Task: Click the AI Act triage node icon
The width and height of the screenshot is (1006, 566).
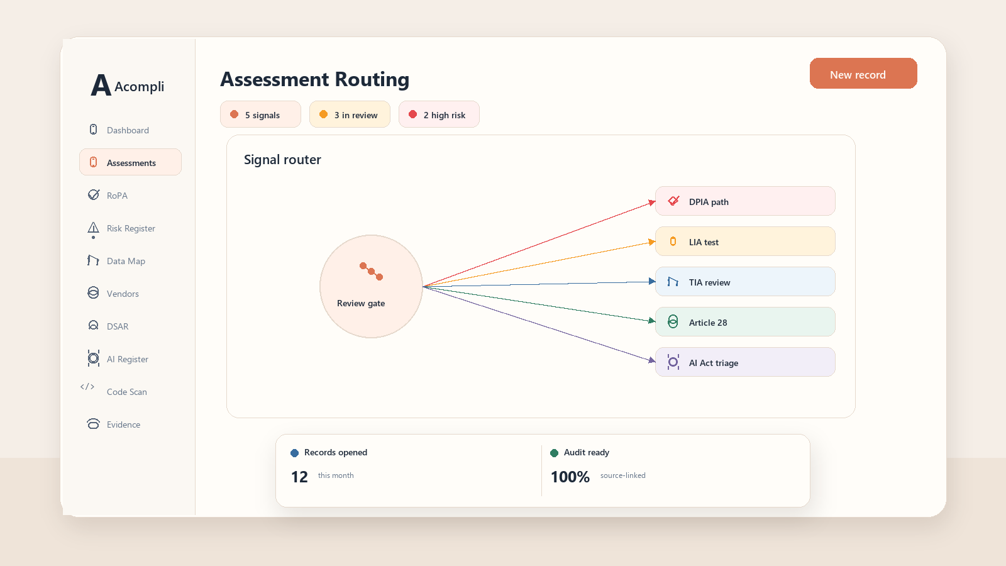Action: tap(673, 362)
